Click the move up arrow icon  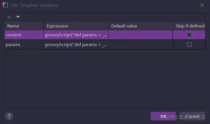click(9, 17)
